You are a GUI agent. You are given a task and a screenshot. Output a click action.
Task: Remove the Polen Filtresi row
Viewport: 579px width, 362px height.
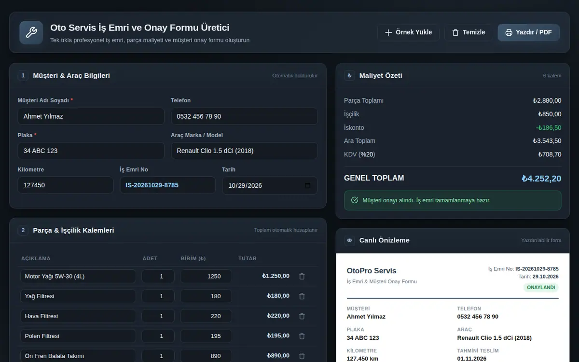tap(302, 336)
